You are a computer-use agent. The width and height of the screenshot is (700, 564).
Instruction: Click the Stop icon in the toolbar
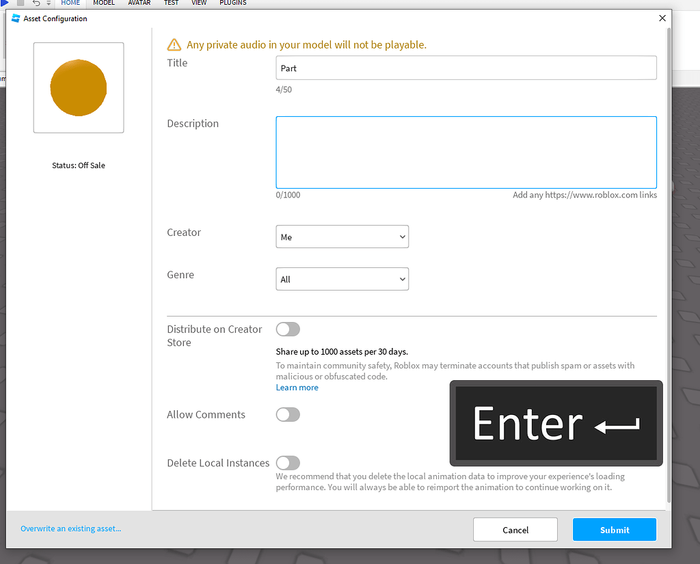21,3
